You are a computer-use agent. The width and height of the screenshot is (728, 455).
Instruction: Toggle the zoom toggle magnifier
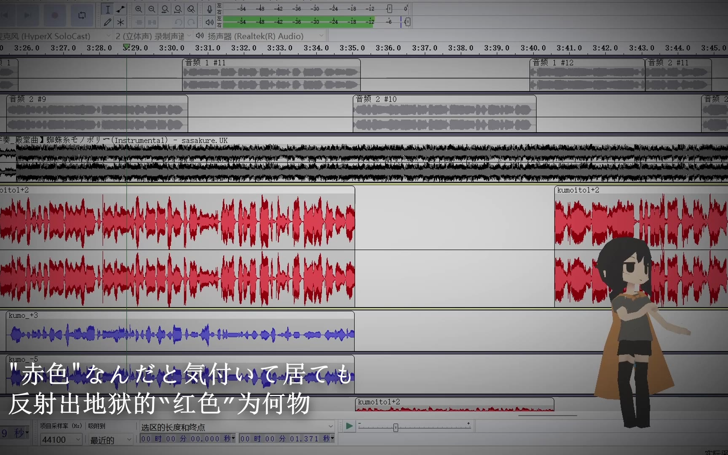coord(191,9)
